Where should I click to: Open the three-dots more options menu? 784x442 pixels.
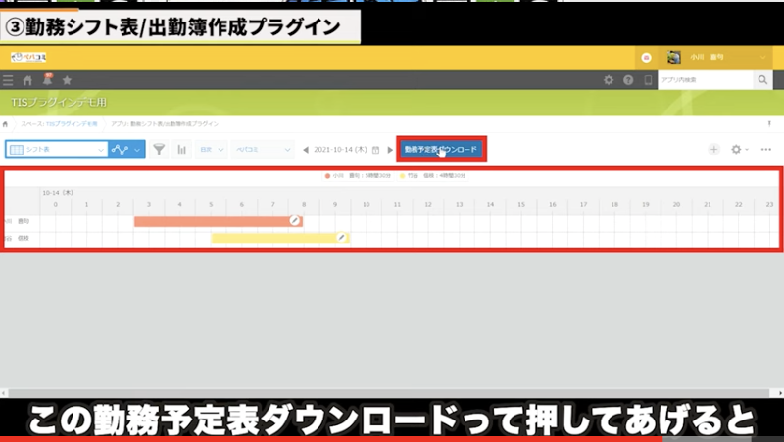(765, 150)
